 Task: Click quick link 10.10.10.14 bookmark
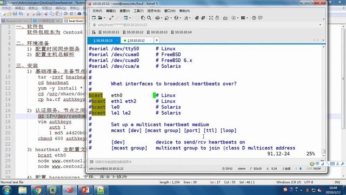click(181, 32)
